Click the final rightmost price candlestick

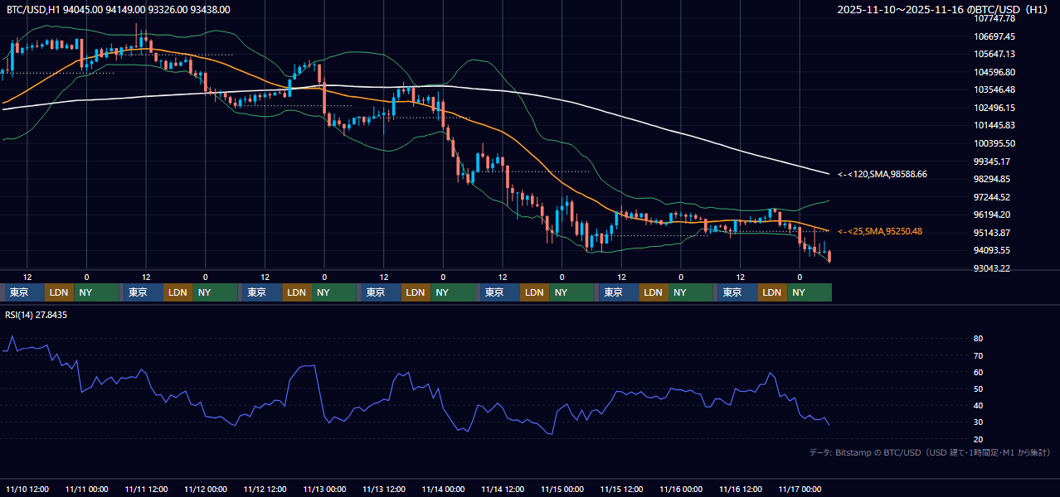[829, 257]
